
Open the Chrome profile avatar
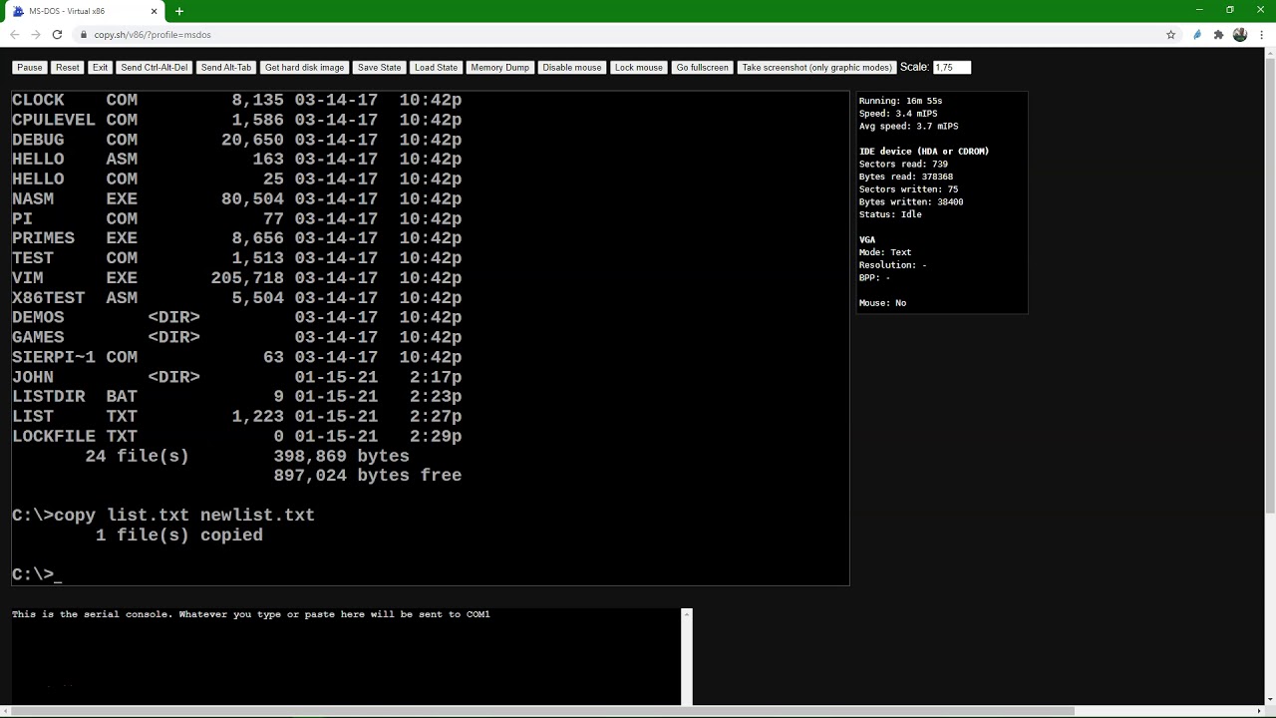pyautogui.click(x=1240, y=34)
